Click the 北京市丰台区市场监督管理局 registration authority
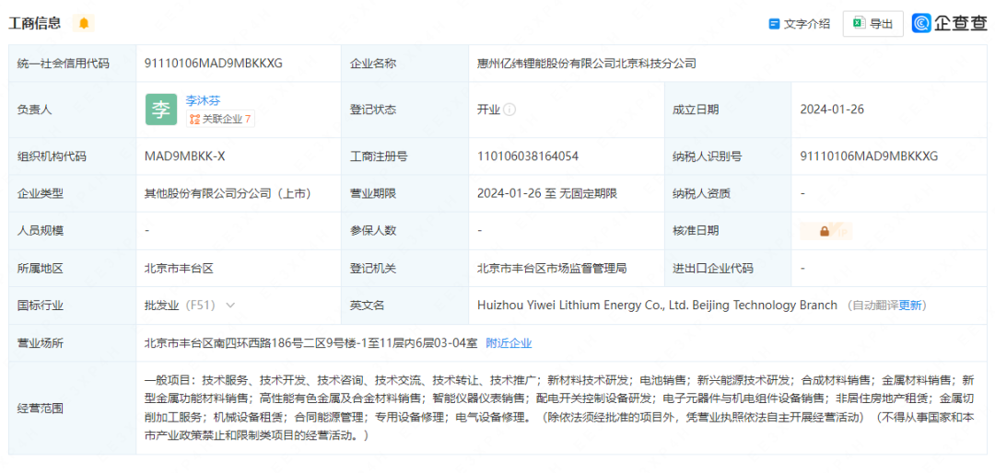The width and height of the screenshot is (995, 473). [551, 268]
